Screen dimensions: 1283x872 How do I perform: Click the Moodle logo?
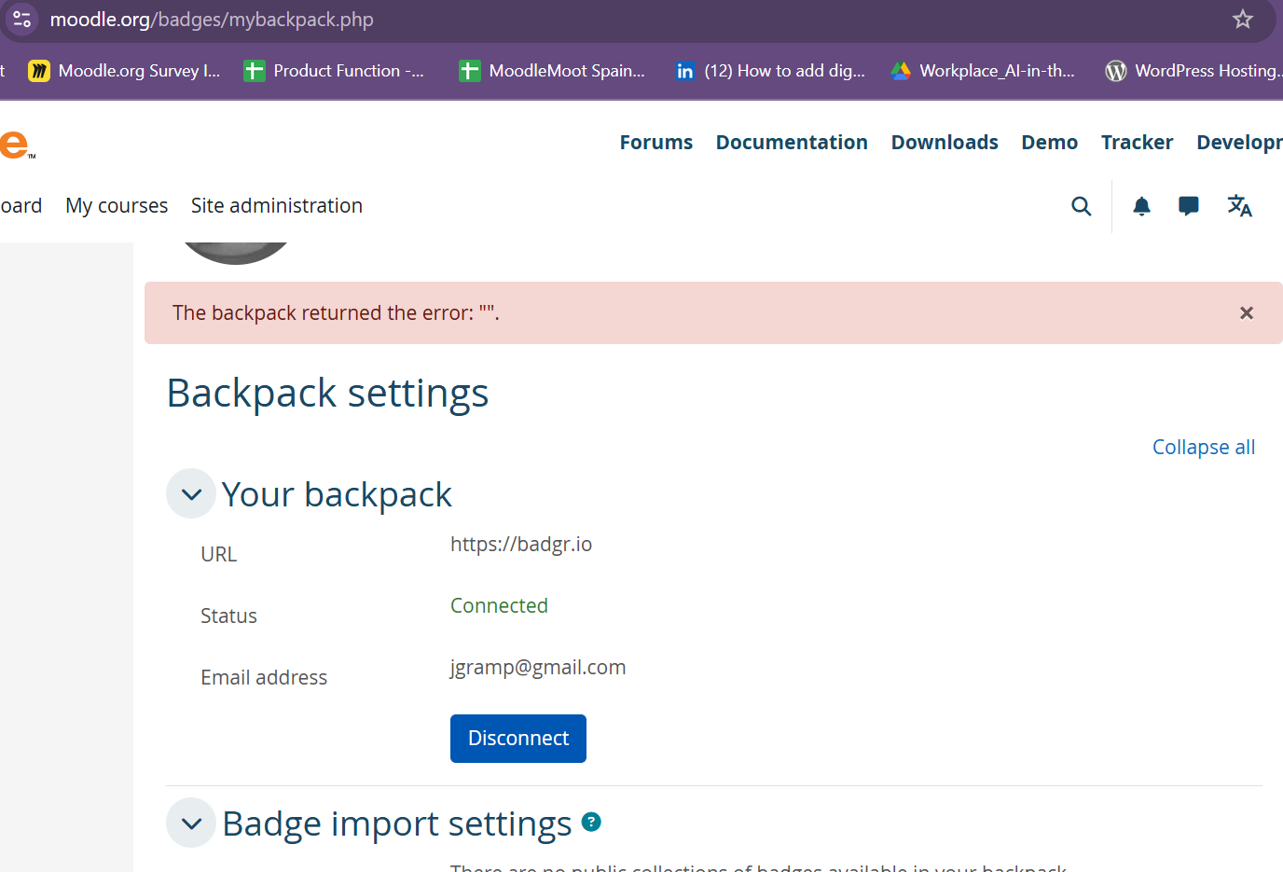(x=17, y=145)
